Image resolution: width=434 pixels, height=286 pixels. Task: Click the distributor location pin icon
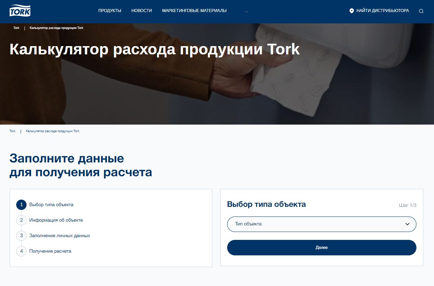click(x=352, y=11)
